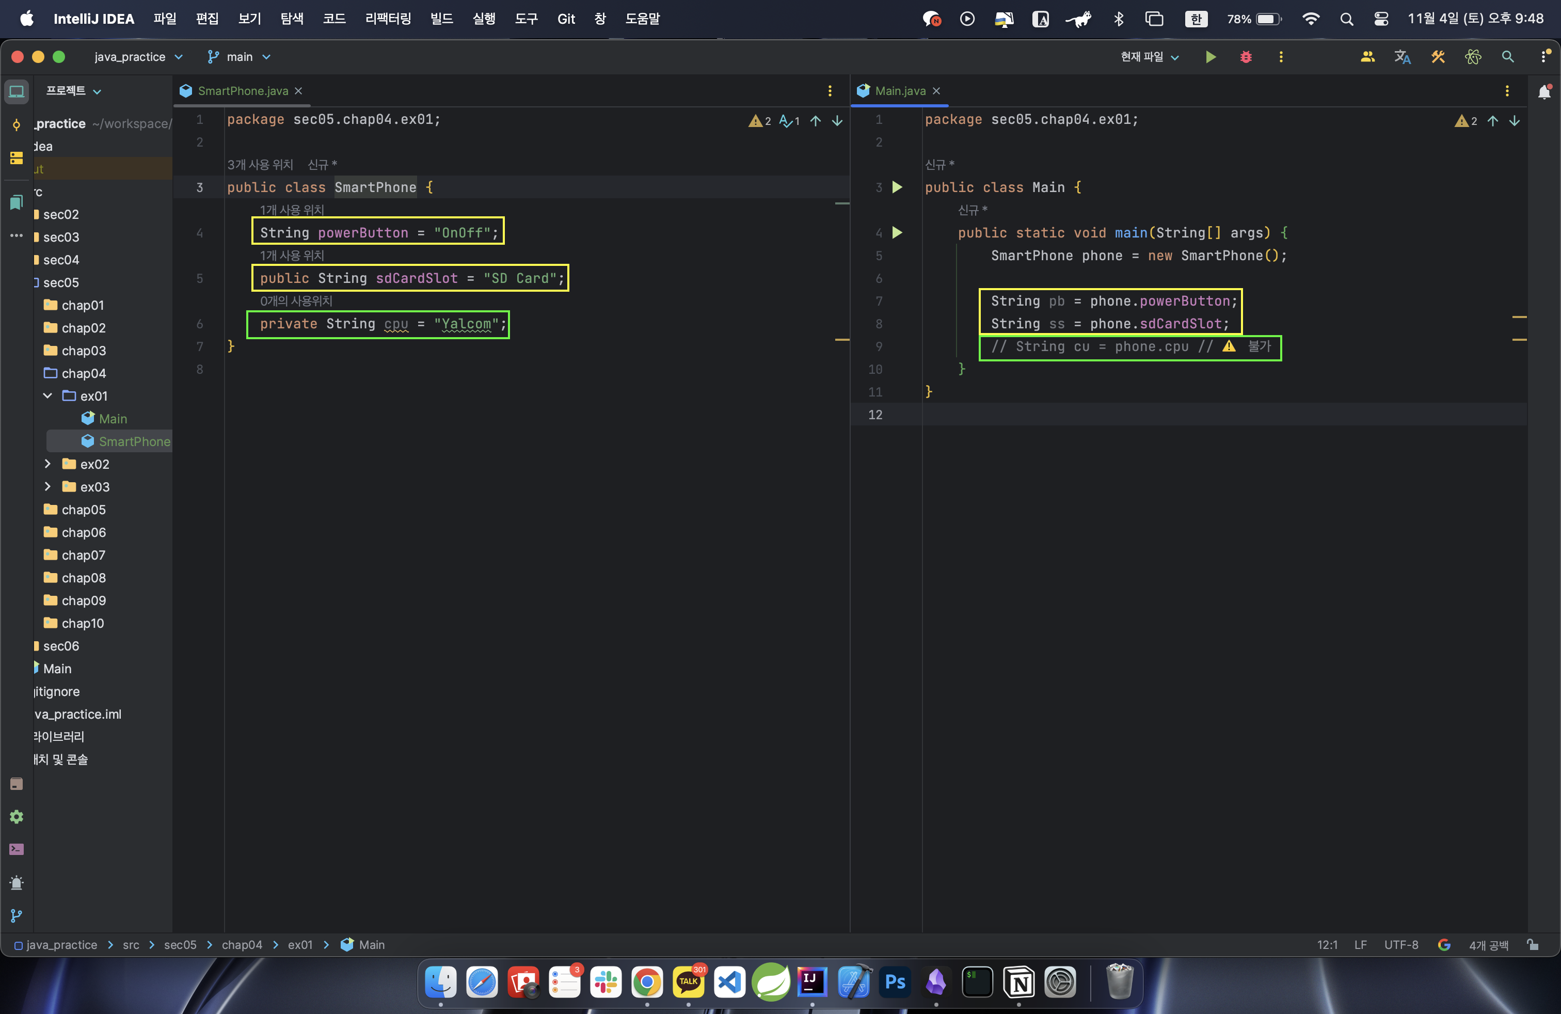Toggle the Project tool window button
Image resolution: width=1561 pixels, height=1014 pixels.
point(17,91)
